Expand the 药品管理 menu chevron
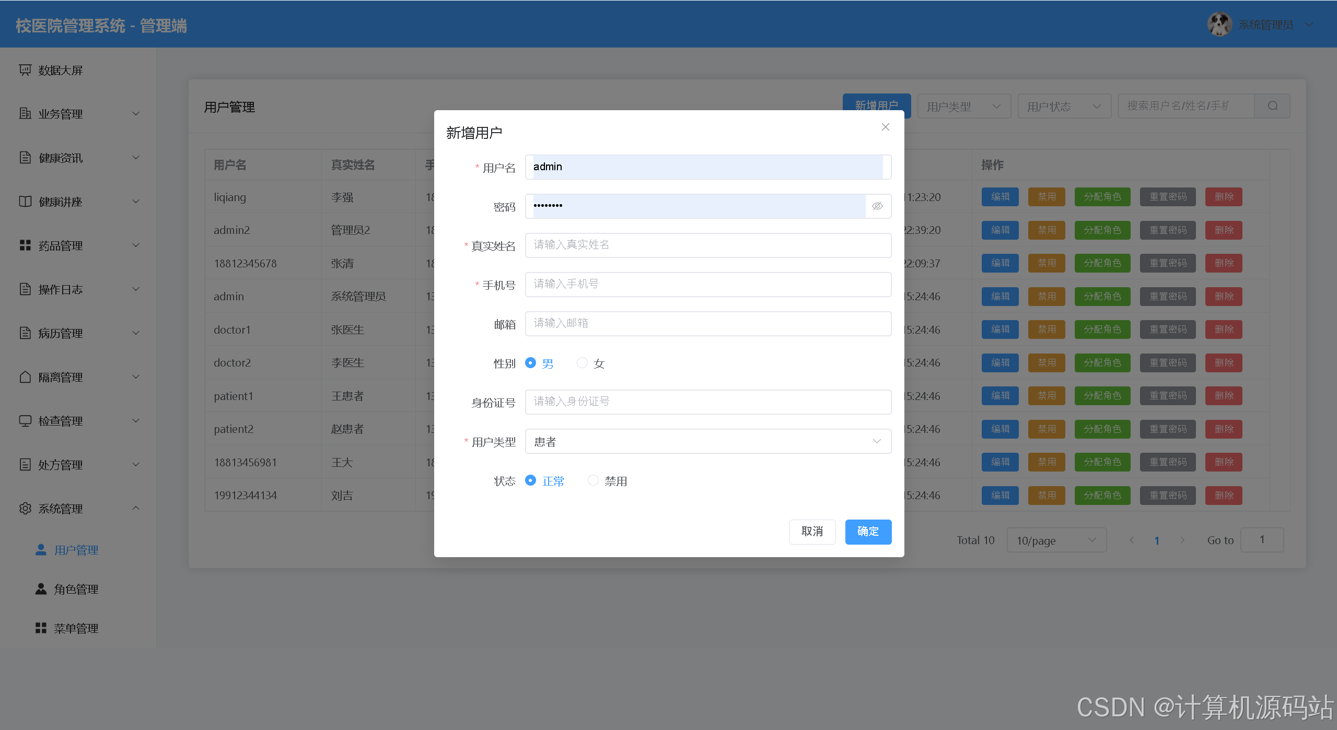 (x=136, y=245)
